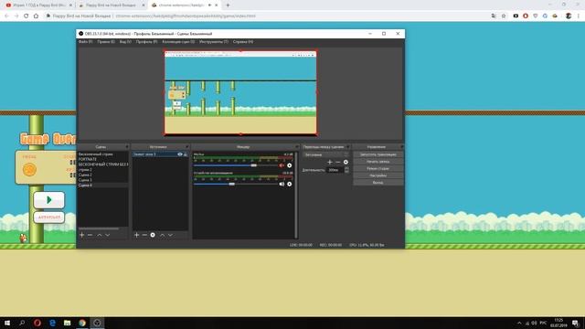Open Chrome home page icon
This screenshot has width=585, height=329.
click(36, 16)
